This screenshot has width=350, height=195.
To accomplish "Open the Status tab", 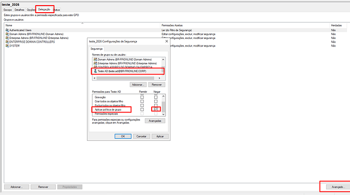I will (x=57, y=10).
